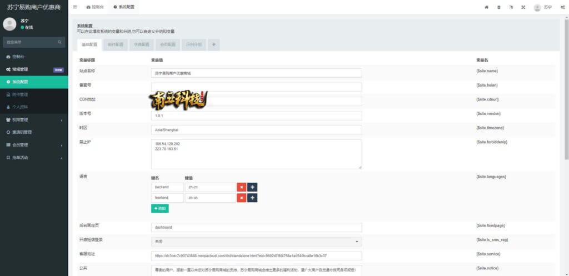The width and height of the screenshot is (569, 276).
Task: Click the 版本号 field showing 1.0.1
Action: tap(257, 116)
